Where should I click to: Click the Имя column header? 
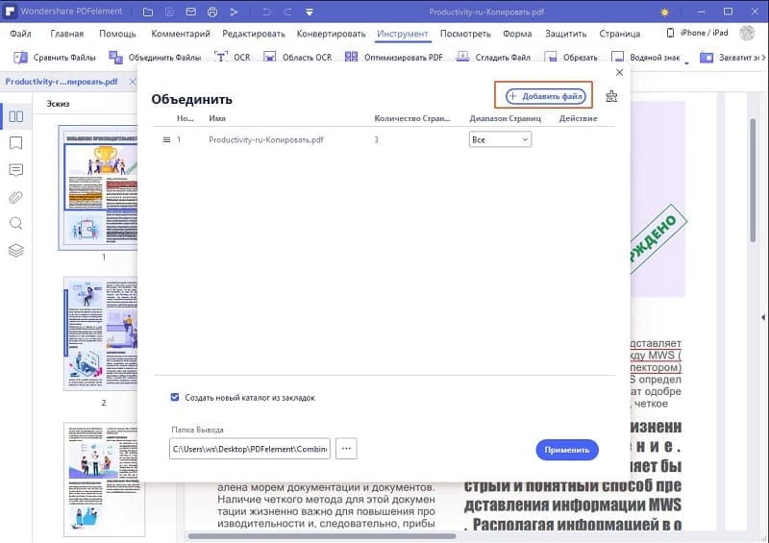click(x=217, y=118)
